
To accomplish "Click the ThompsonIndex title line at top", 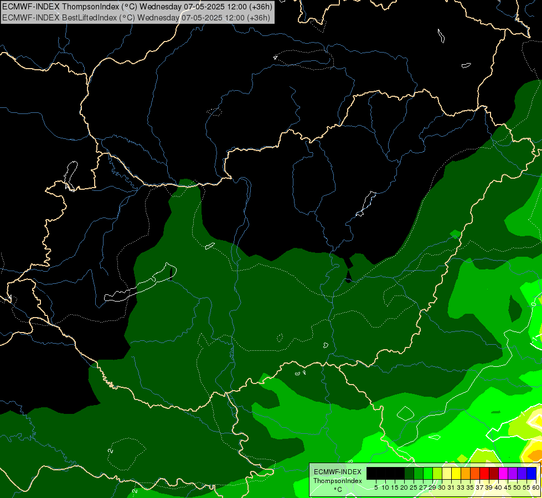I will pyautogui.click(x=137, y=6).
